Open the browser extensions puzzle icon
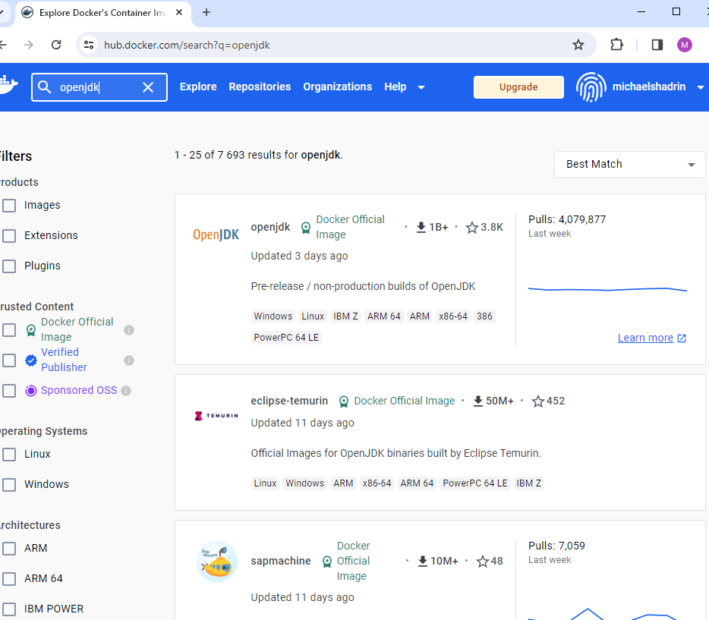The image size is (709, 620). click(x=616, y=45)
